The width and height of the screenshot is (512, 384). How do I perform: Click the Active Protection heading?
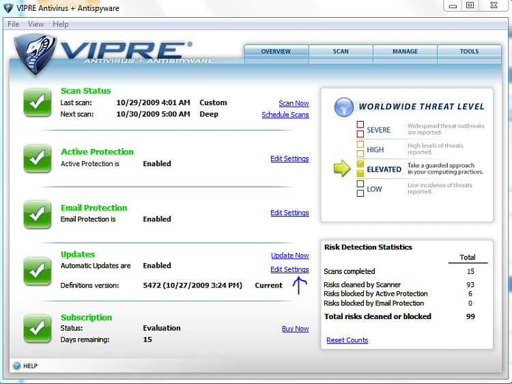pos(98,152)
